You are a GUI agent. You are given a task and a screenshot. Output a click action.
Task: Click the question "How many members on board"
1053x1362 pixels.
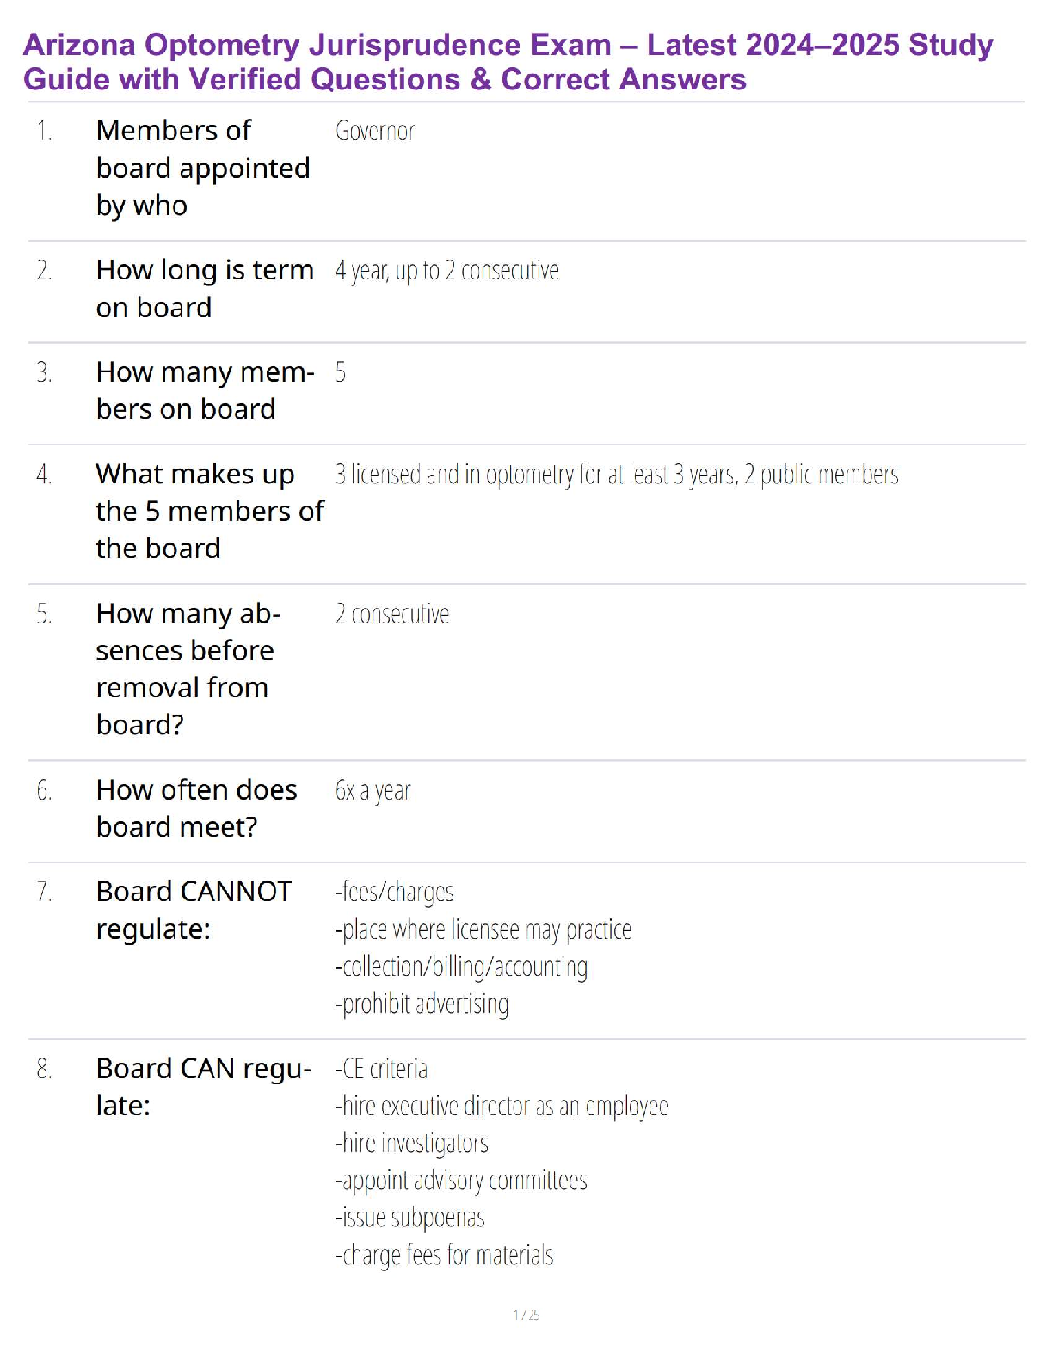[204, 390]
